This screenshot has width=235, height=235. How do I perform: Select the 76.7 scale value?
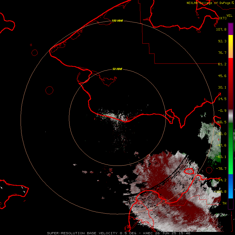222,52
